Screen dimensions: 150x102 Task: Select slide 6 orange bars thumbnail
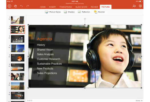[18, 67]
